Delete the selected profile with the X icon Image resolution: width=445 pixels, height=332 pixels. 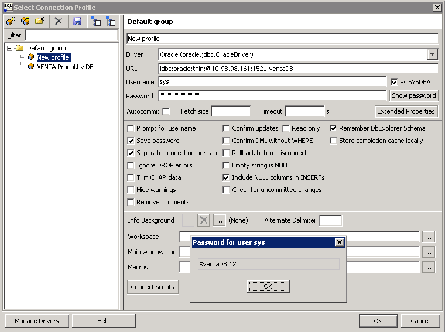pos(58,22)
